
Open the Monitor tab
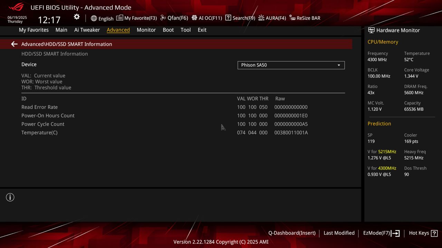point(146,30)
